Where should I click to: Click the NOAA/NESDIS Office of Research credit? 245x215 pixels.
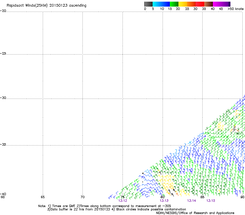(195, 213)
